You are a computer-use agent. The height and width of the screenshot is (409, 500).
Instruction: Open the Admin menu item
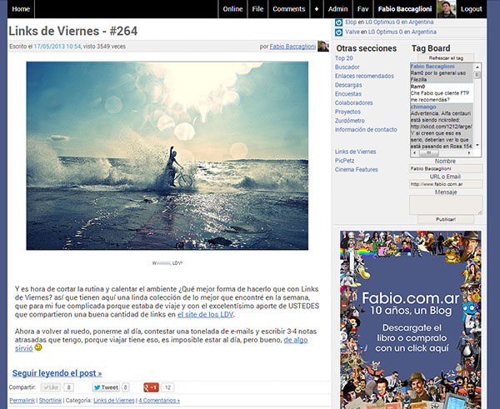tap(338, 9)
